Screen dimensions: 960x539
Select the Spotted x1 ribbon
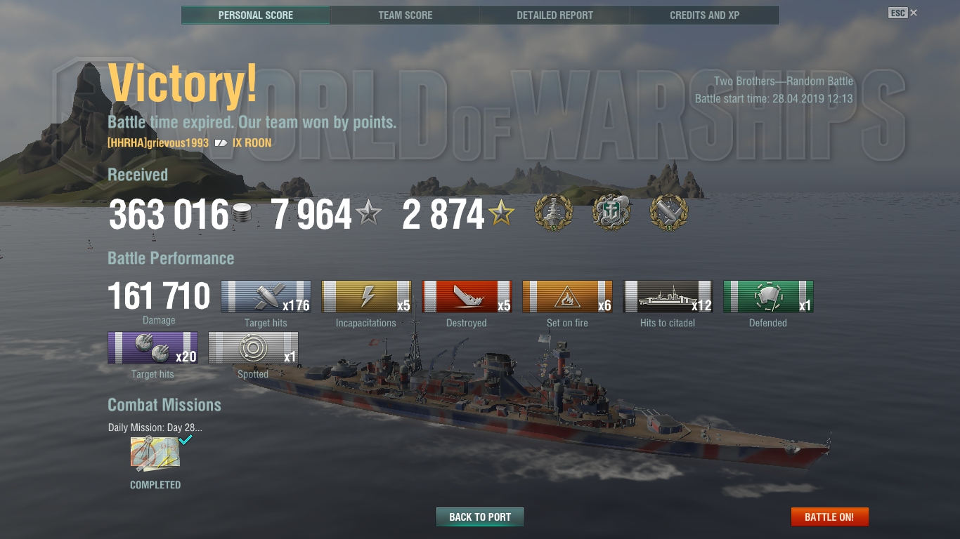[253, 348]
